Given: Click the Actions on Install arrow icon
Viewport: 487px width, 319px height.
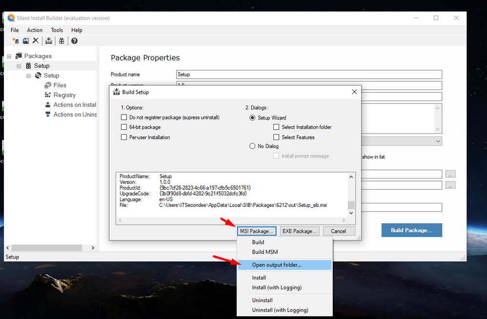Looking at the screenshot, I should [48, 104].
